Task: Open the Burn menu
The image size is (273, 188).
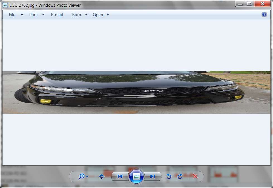Action: click(x=77, y=15)
